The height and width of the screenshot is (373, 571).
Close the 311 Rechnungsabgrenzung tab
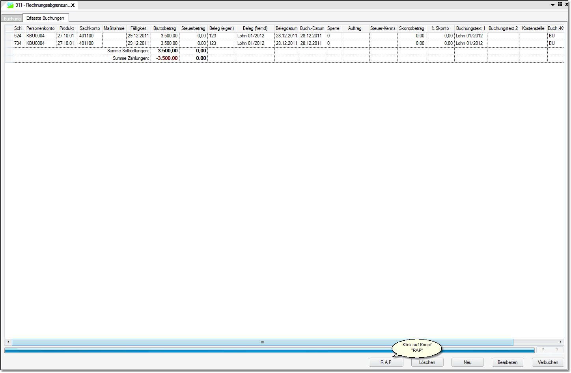(x=73, y=5)
